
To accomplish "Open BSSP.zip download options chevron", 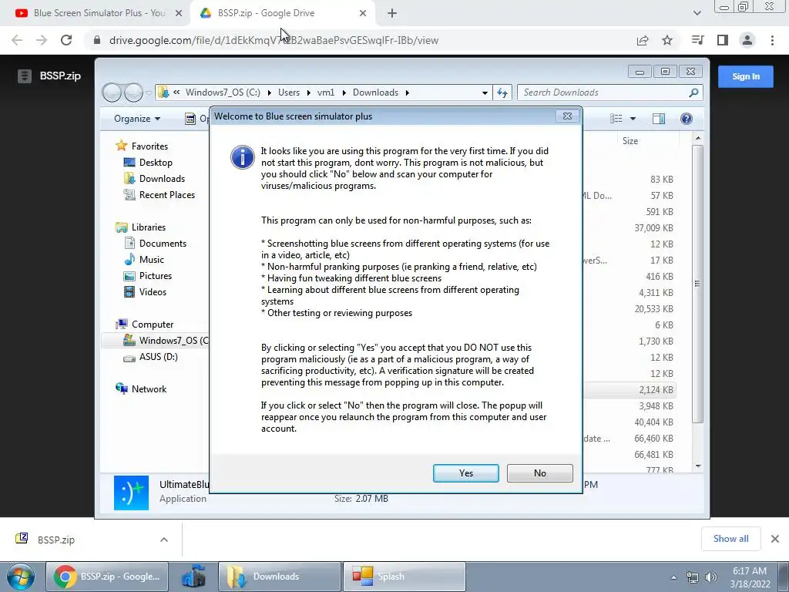I will pyautogui.click(x=164, y=540).
